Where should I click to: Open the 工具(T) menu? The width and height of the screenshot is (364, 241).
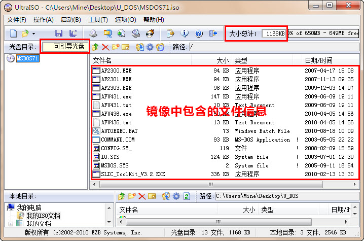[98, 20]
